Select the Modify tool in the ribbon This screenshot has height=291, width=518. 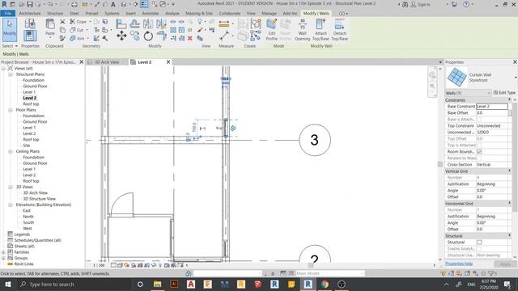pos(10,29)
